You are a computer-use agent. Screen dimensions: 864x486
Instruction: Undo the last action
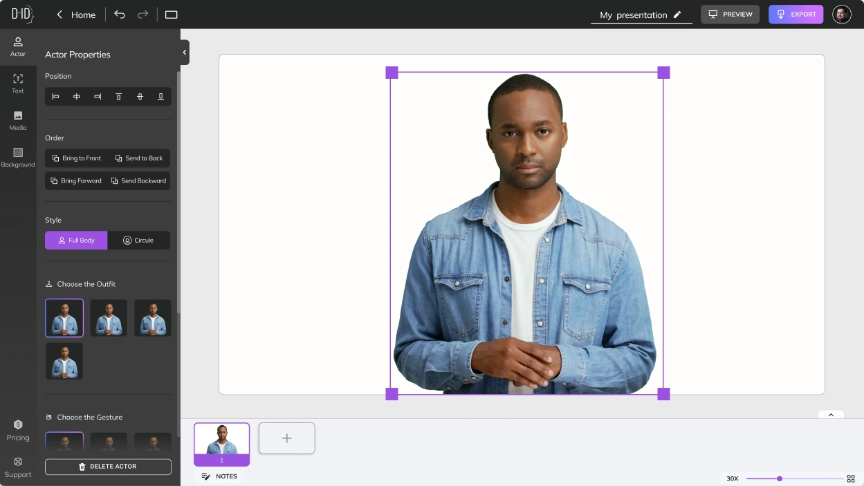[x=120, y=15]
